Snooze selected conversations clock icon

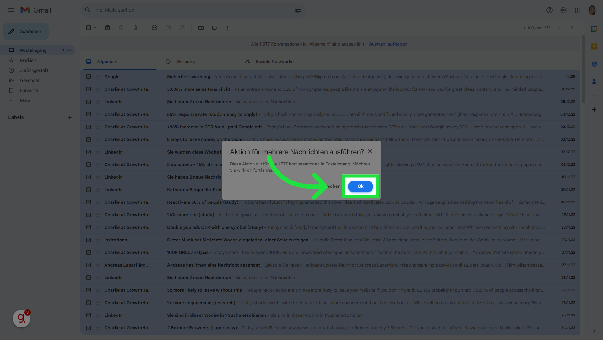[x=168, y=28]
